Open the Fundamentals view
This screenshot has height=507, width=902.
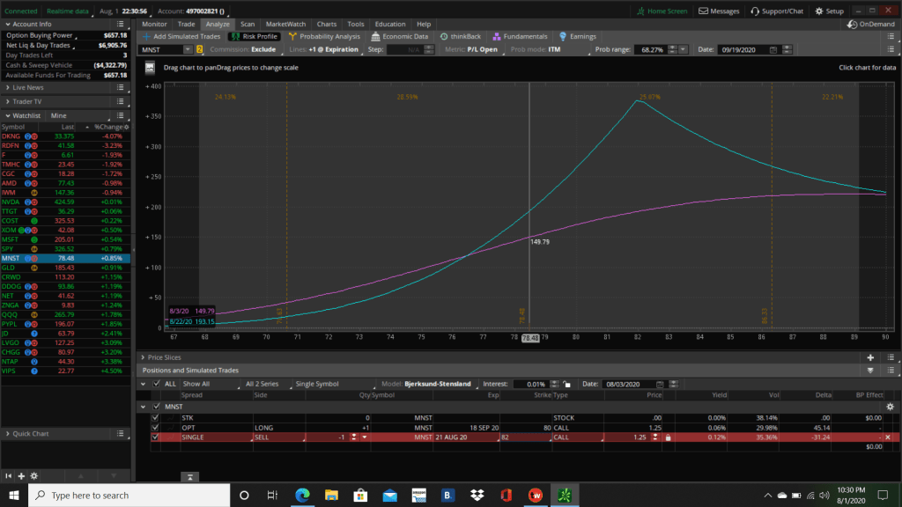coord(497,36)
